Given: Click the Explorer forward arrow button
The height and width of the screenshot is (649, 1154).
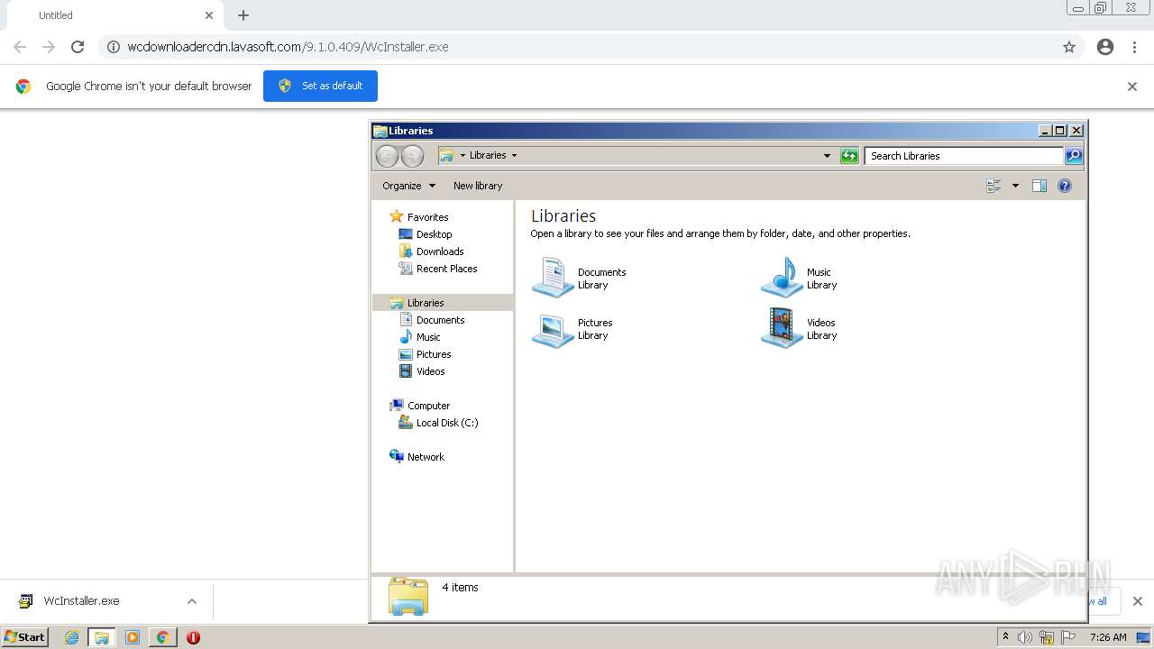Looking at the screenshot, I should click(412, 156).
